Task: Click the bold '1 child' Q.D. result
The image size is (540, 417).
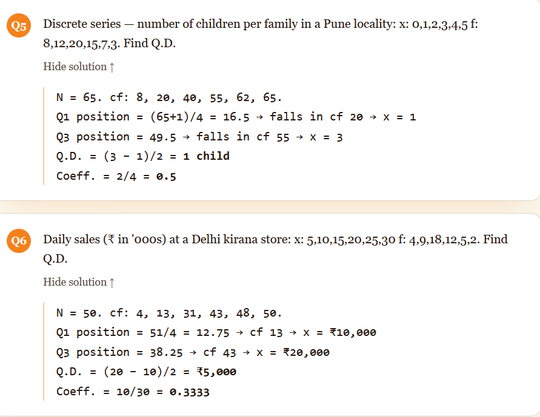Action: click(x=206, y=156)
